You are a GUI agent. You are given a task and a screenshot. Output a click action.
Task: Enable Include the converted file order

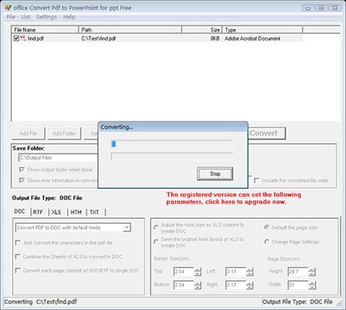[256, 180]
